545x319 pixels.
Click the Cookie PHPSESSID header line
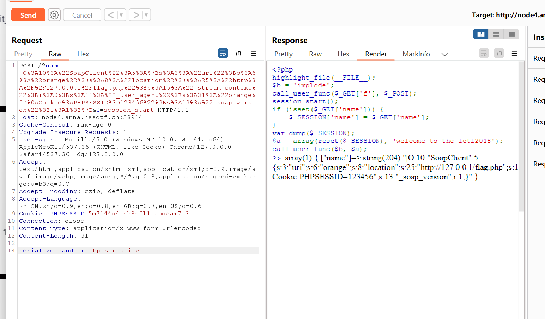point(104,214)
